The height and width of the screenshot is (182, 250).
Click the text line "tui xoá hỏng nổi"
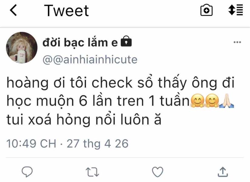(61, 120)
